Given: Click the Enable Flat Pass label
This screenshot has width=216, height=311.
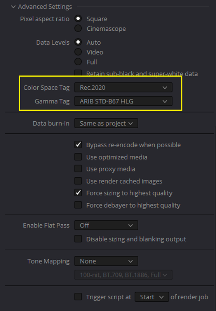Looking at the screenshot, I should tap(46, 225).
